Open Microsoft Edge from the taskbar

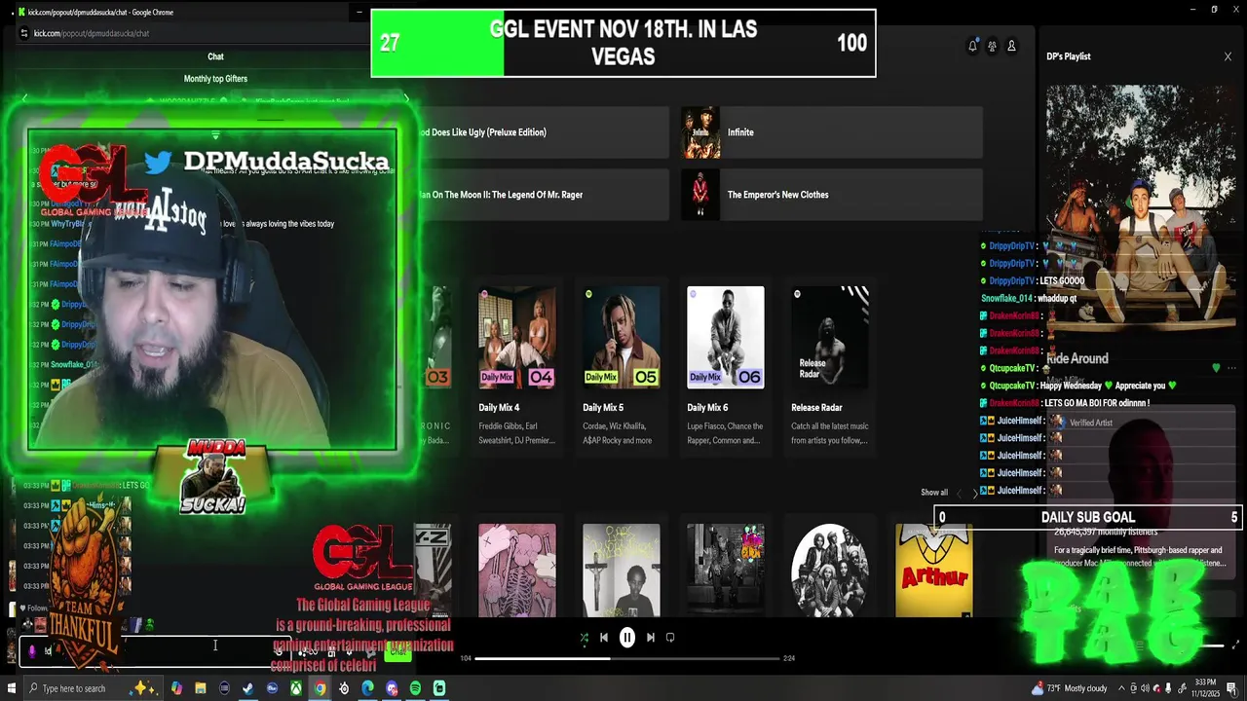(x=367, y=688)
